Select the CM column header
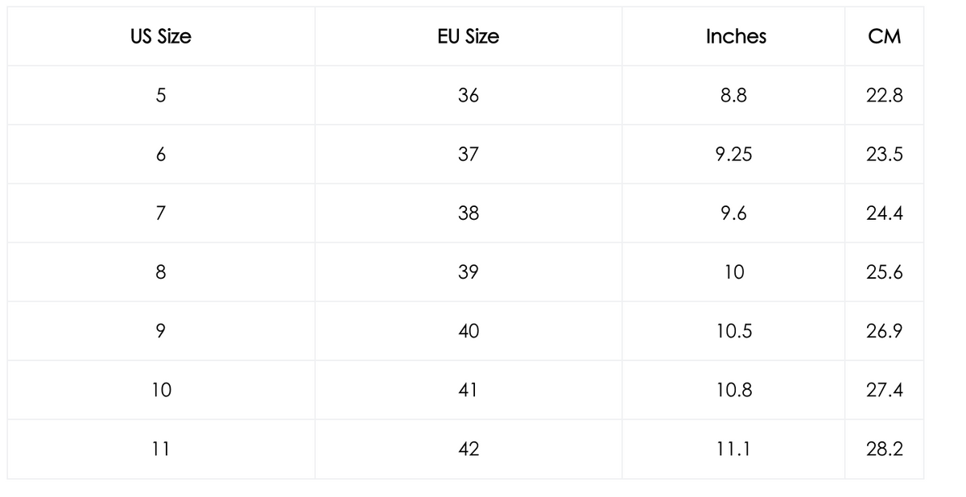 click(x=885, y=36)
